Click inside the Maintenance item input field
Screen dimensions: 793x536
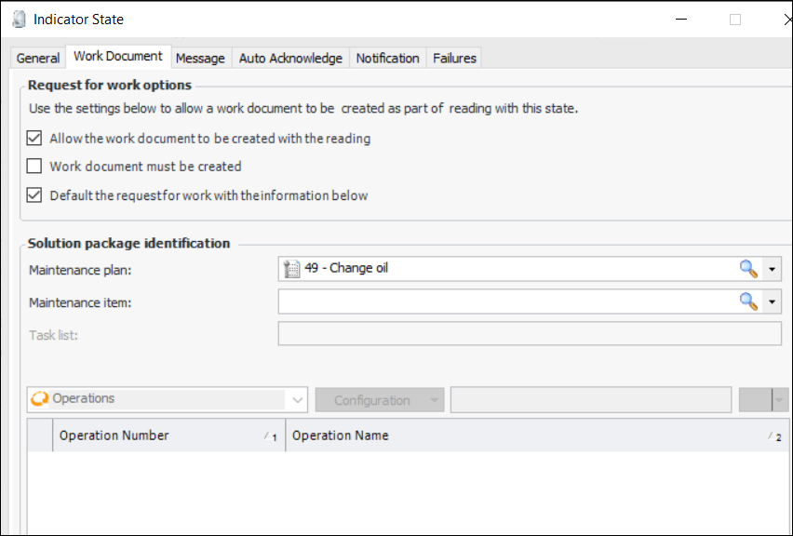pos(503,301)
